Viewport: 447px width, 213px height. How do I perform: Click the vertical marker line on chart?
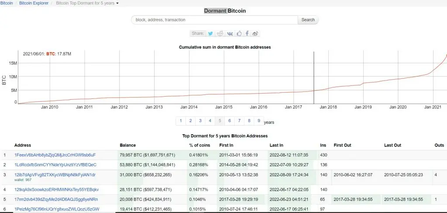pyautogui.click(x=313, y=78)
